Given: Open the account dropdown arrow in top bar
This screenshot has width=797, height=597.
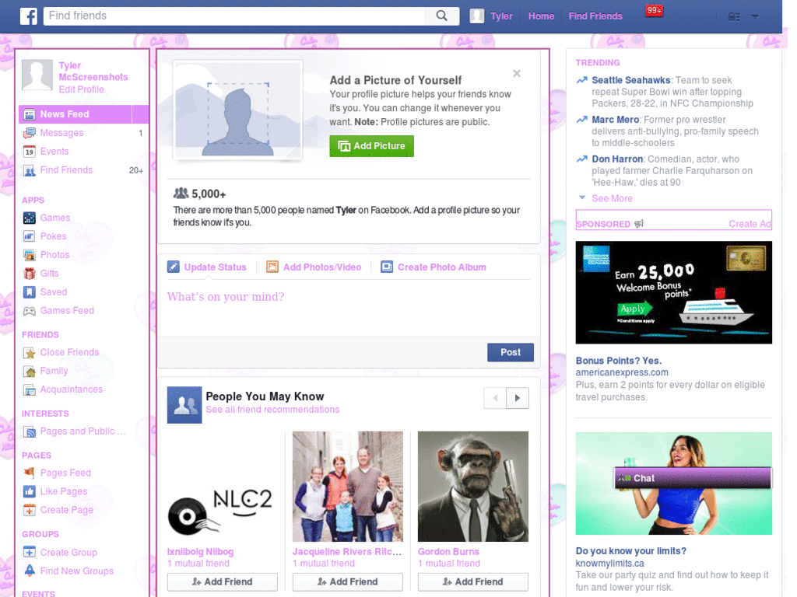Looking at the screenshot, I should pyautogui.click(x=754, y=17).
